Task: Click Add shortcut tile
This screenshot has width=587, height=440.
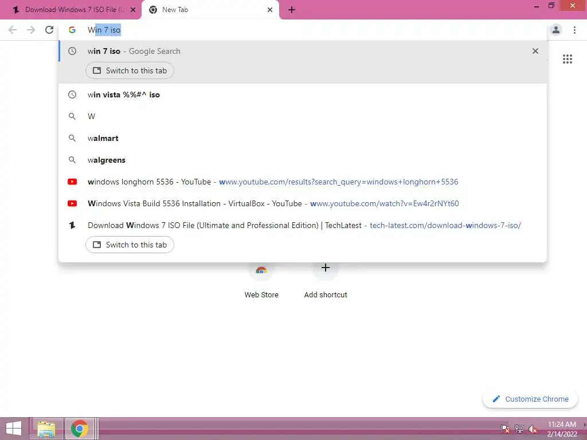Action: coord(326,281)
